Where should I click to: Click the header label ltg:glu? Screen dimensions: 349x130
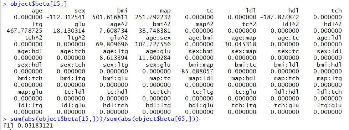329,105
